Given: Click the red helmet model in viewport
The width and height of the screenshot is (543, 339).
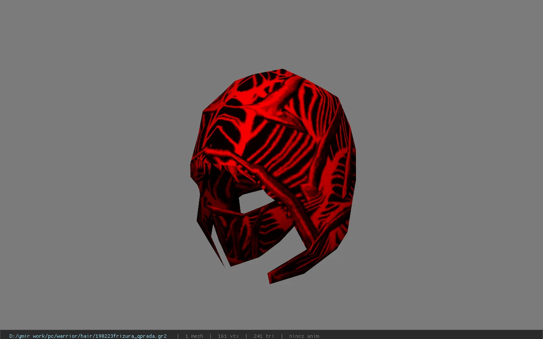Looking at the screenshot, I should [273, 176].
